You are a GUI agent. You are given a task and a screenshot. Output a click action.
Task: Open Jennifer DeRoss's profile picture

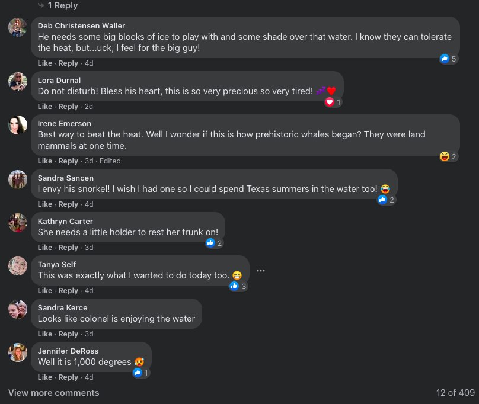click(x=18, y=352)
